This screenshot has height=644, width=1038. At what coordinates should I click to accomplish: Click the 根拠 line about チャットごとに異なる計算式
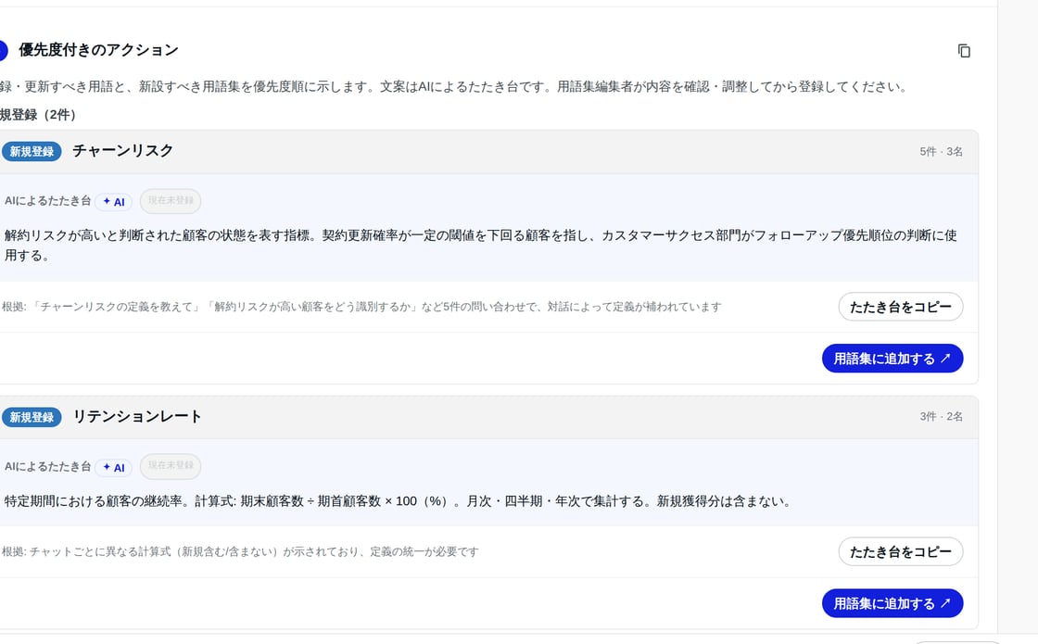click(240, 551)
